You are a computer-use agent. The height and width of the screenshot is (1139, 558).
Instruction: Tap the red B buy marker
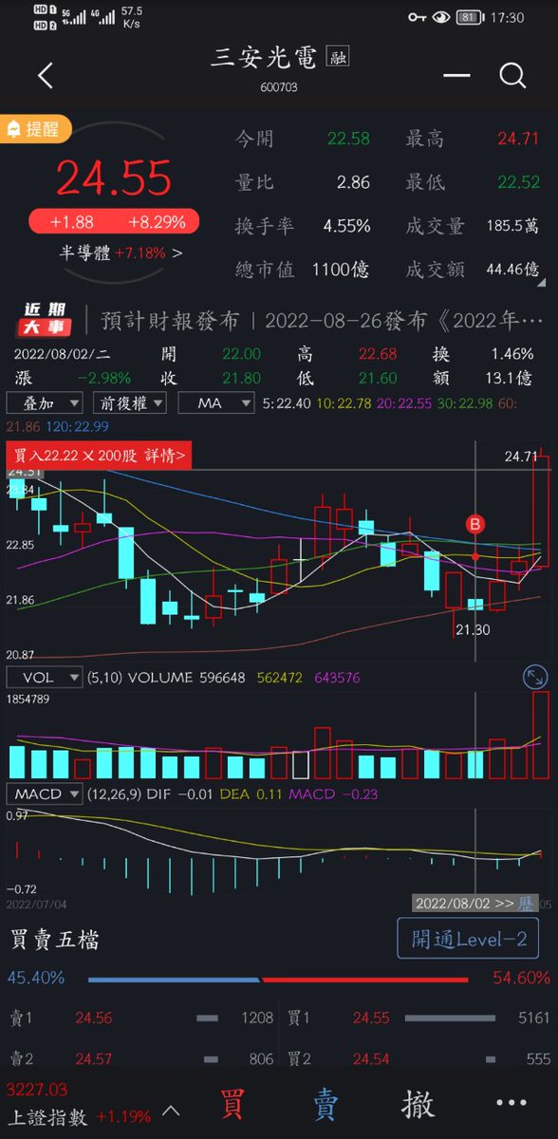click(x=475, y=523)
